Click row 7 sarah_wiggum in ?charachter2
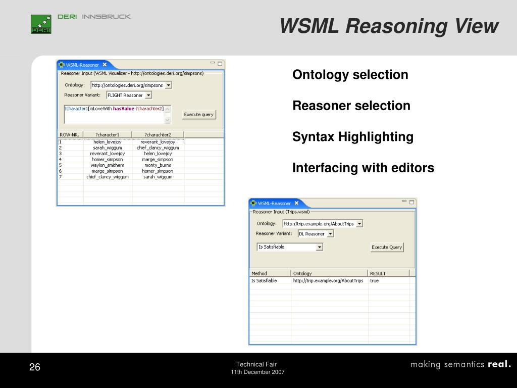Viewport: 517px width, 388px height. [x=158, y=177]
